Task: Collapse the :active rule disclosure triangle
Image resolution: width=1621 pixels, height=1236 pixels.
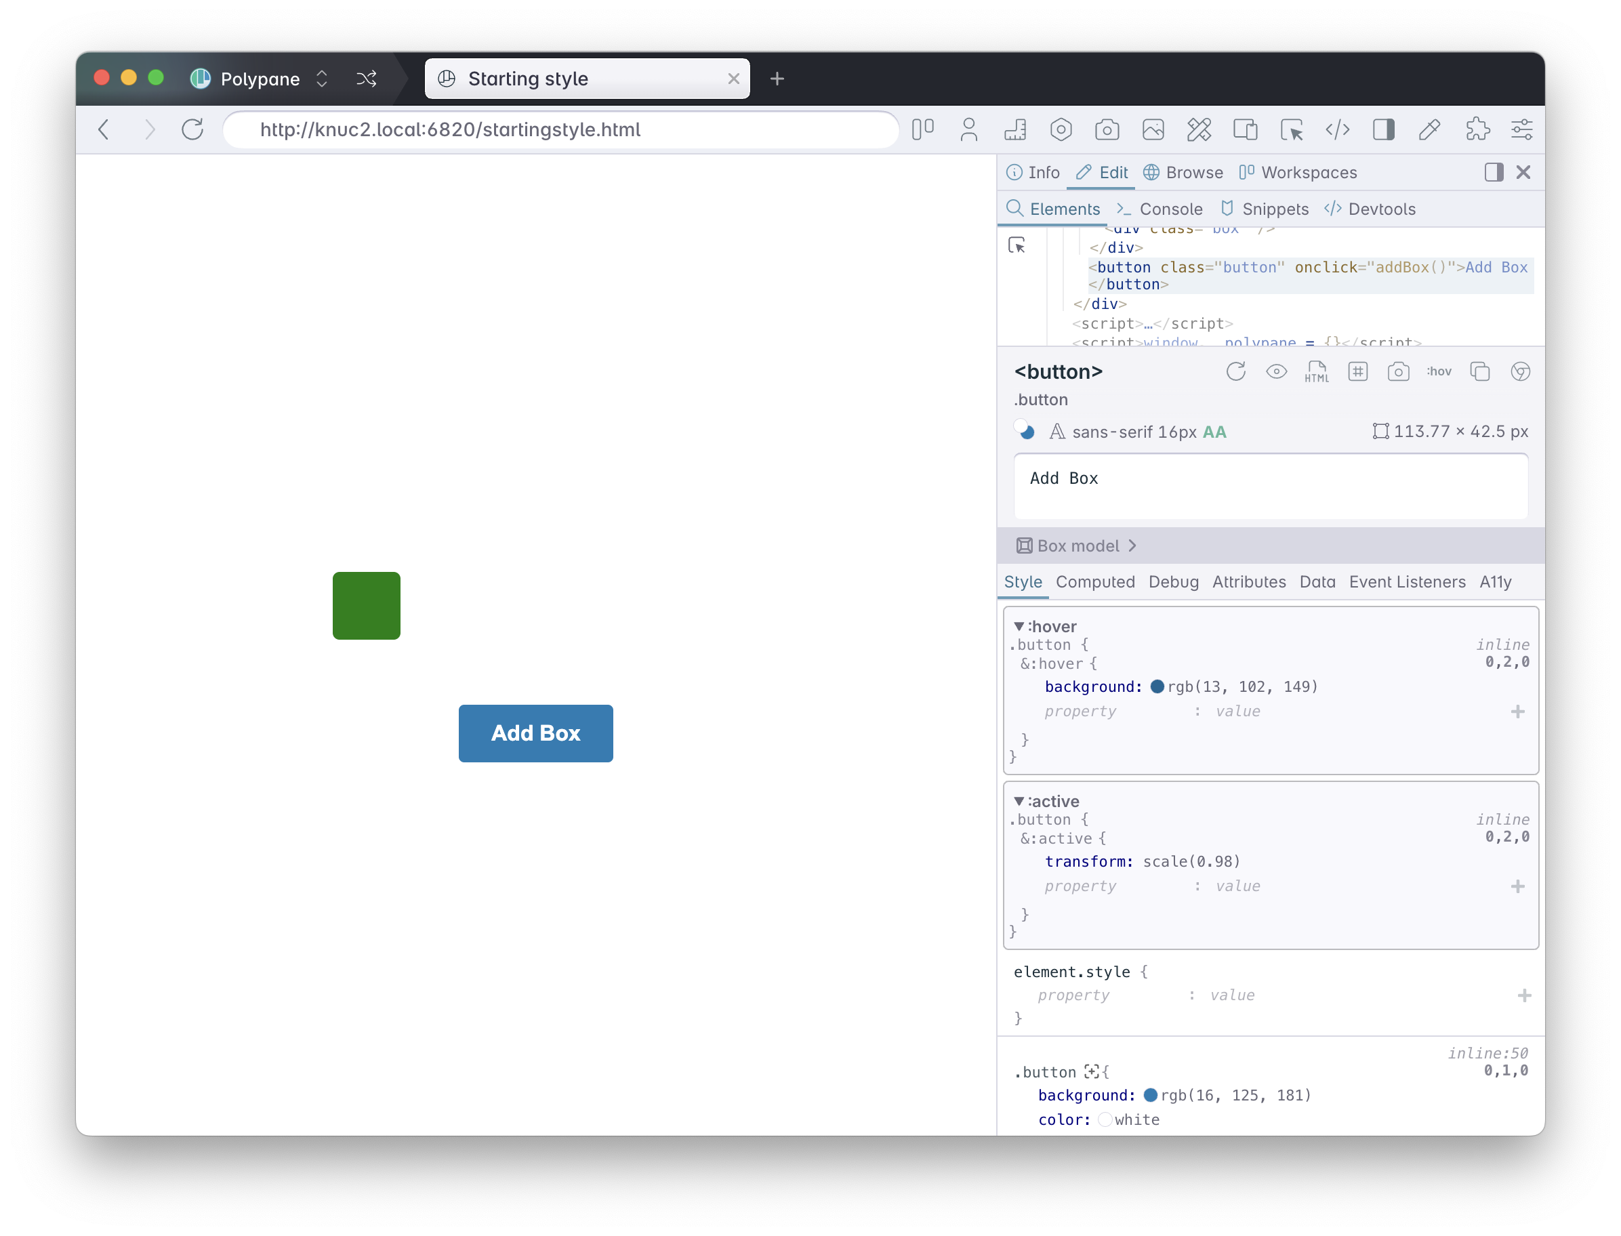Action: tap(1019, 801)
